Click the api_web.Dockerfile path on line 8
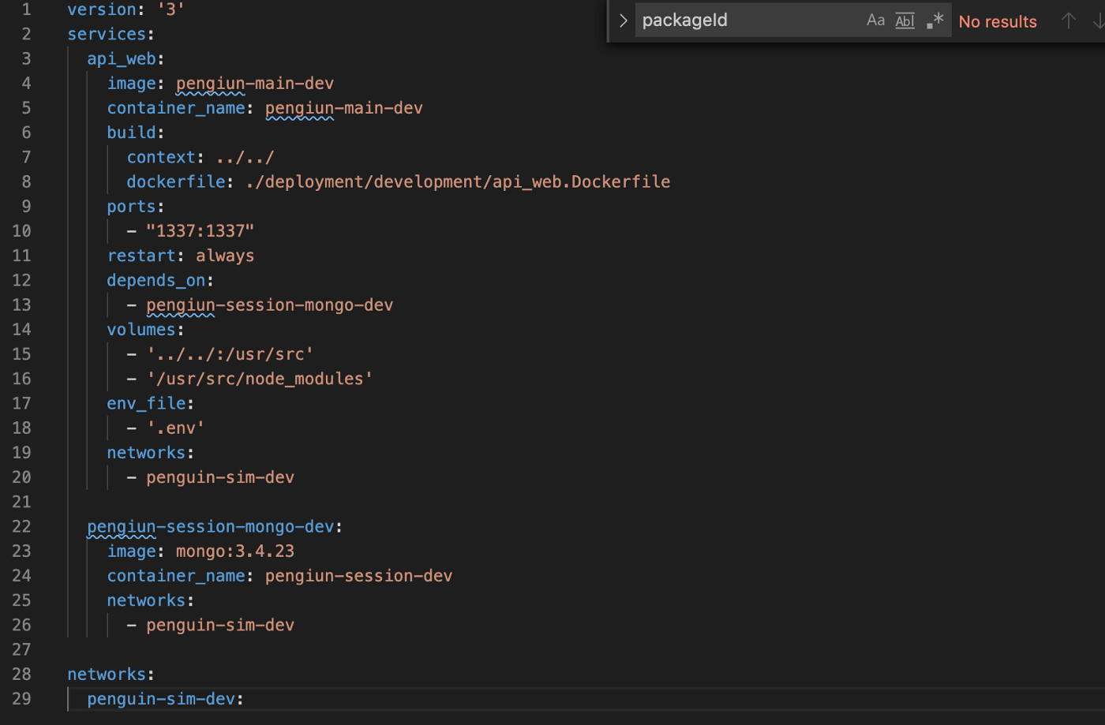The width and height of the screenshot is (1105, 725). [458, 181]
